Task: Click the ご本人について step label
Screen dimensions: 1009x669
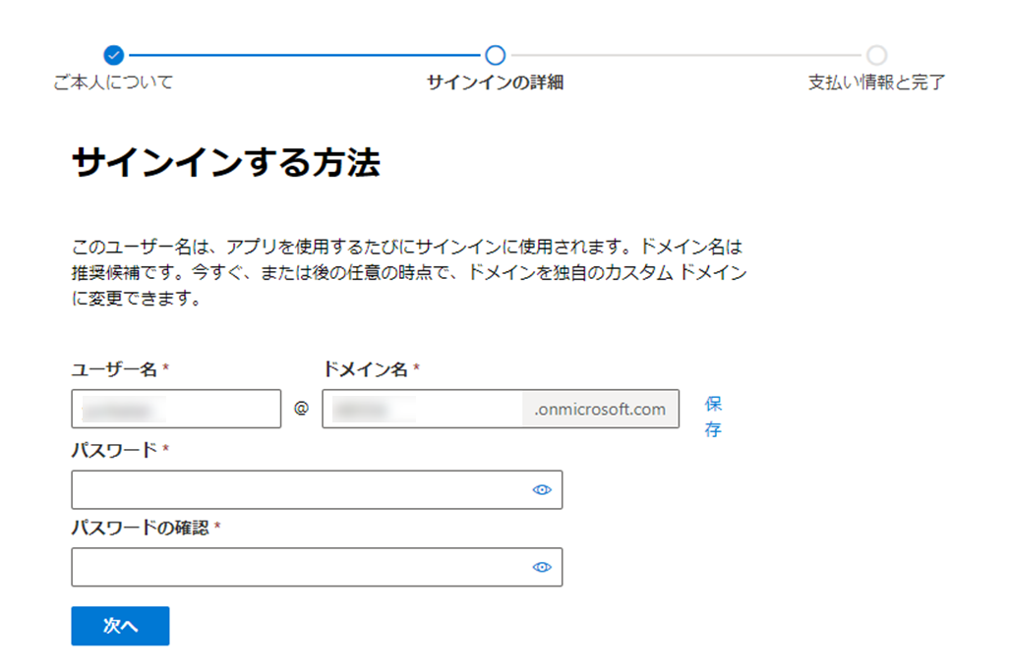Action: pos(115,84)
